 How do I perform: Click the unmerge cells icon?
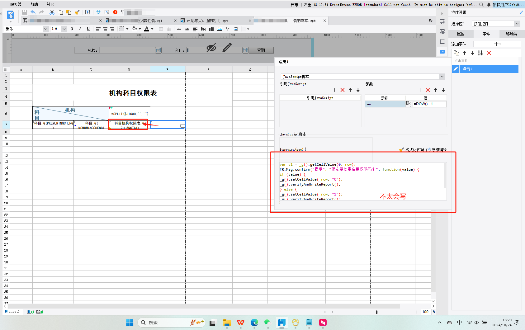(169, 29)
